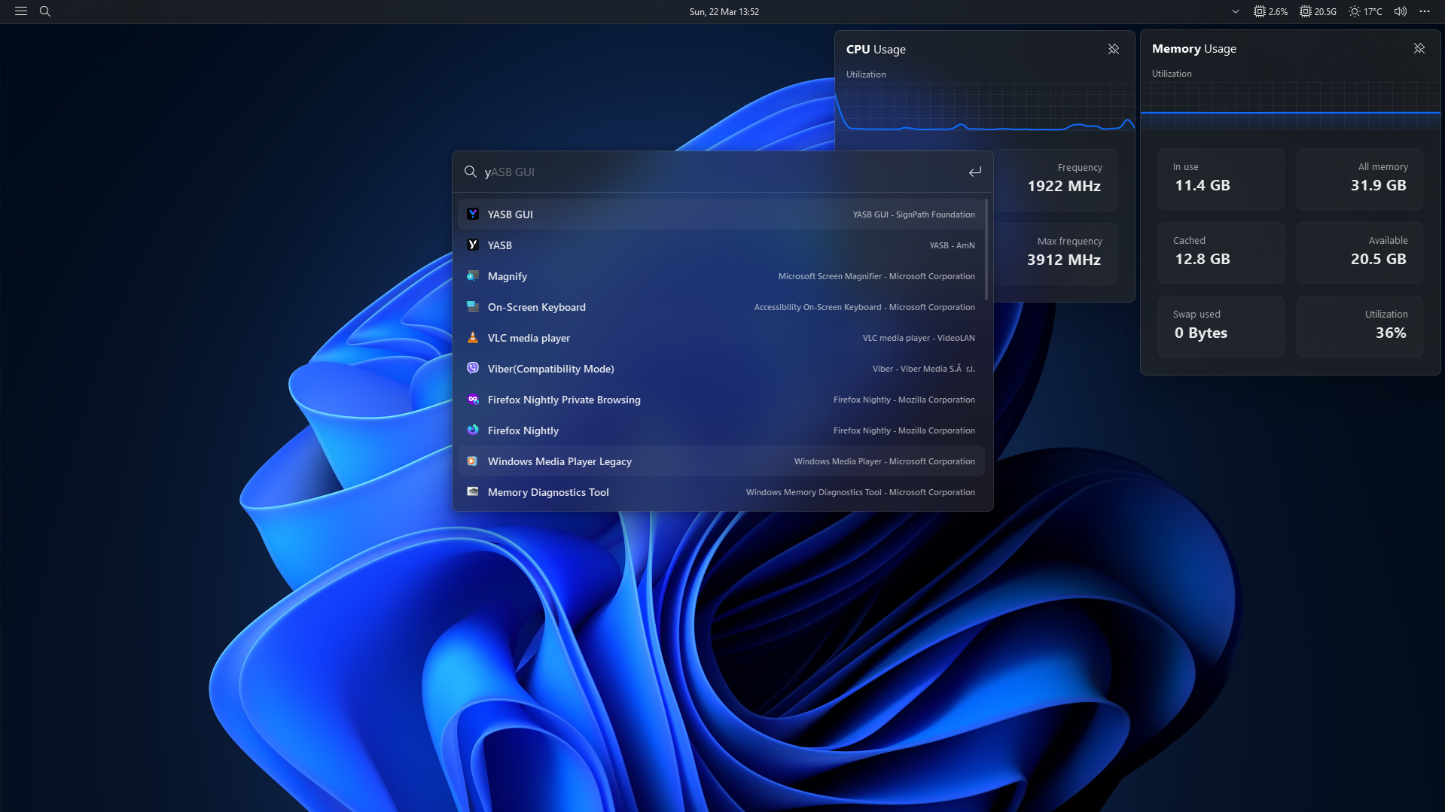Open the hamburger menu at top-left

coord(20,11)
